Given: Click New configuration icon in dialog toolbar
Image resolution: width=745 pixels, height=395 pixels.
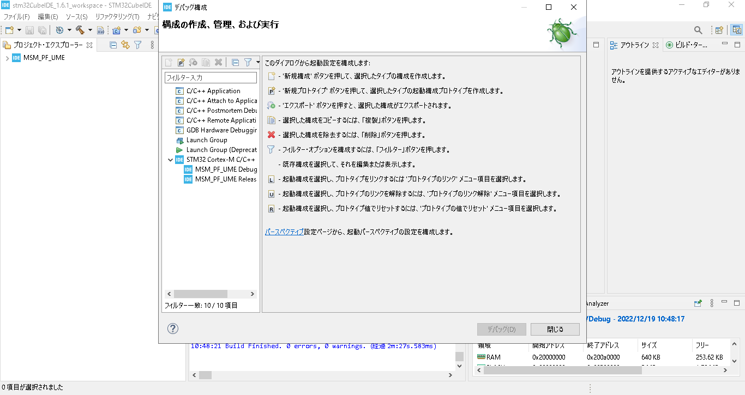Looking at the screenshot, I should click(169, 62).
